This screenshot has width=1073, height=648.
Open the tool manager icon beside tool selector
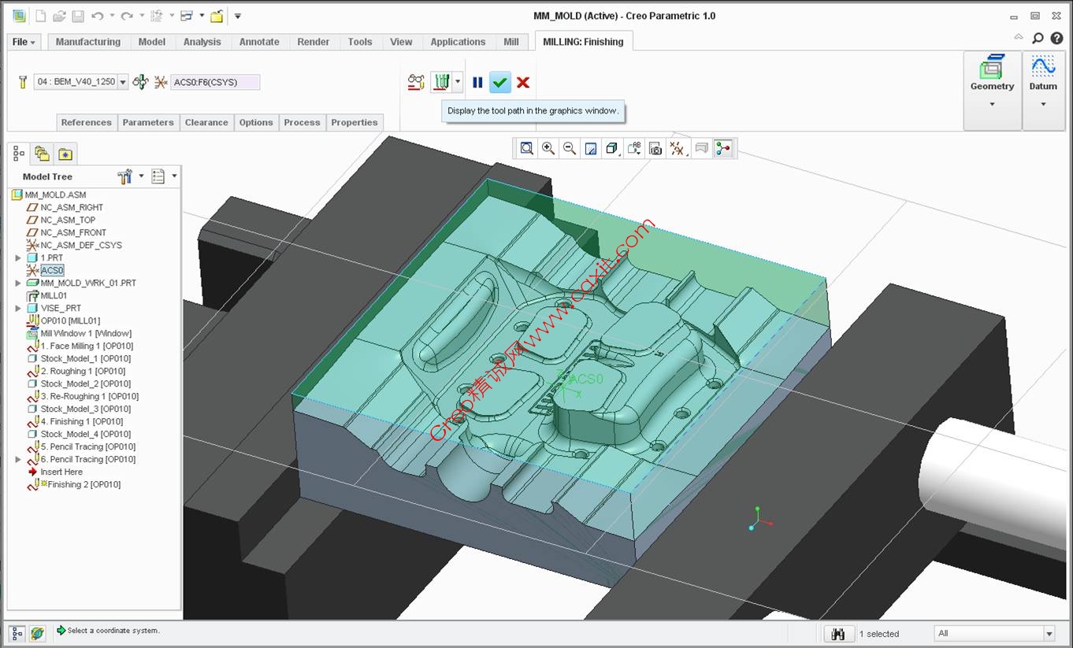[x=22, y=82]
